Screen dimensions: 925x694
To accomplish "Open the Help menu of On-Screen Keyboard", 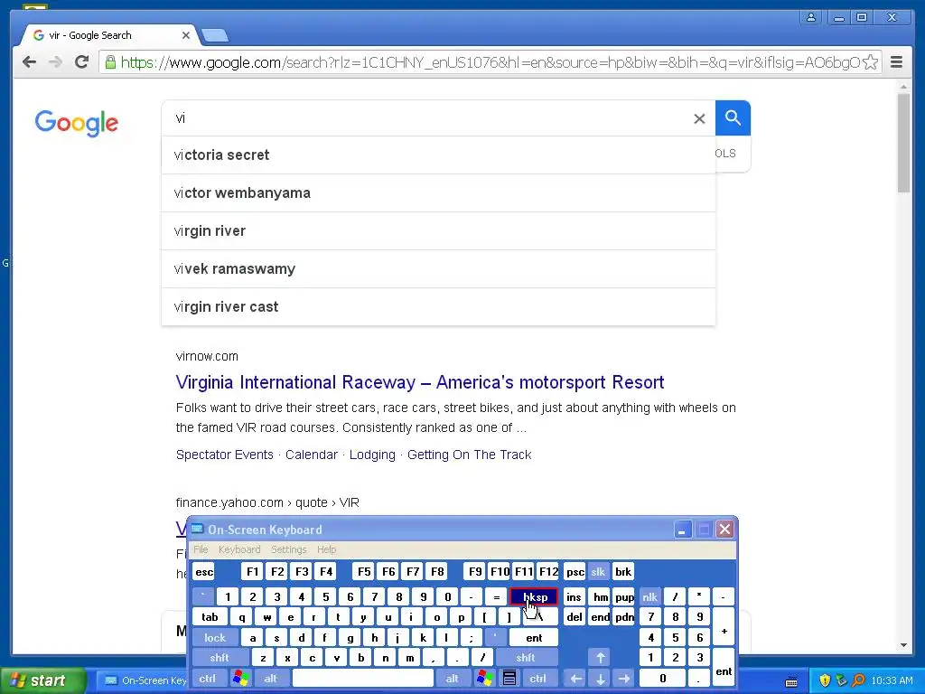I will click(x=326, y=549).
